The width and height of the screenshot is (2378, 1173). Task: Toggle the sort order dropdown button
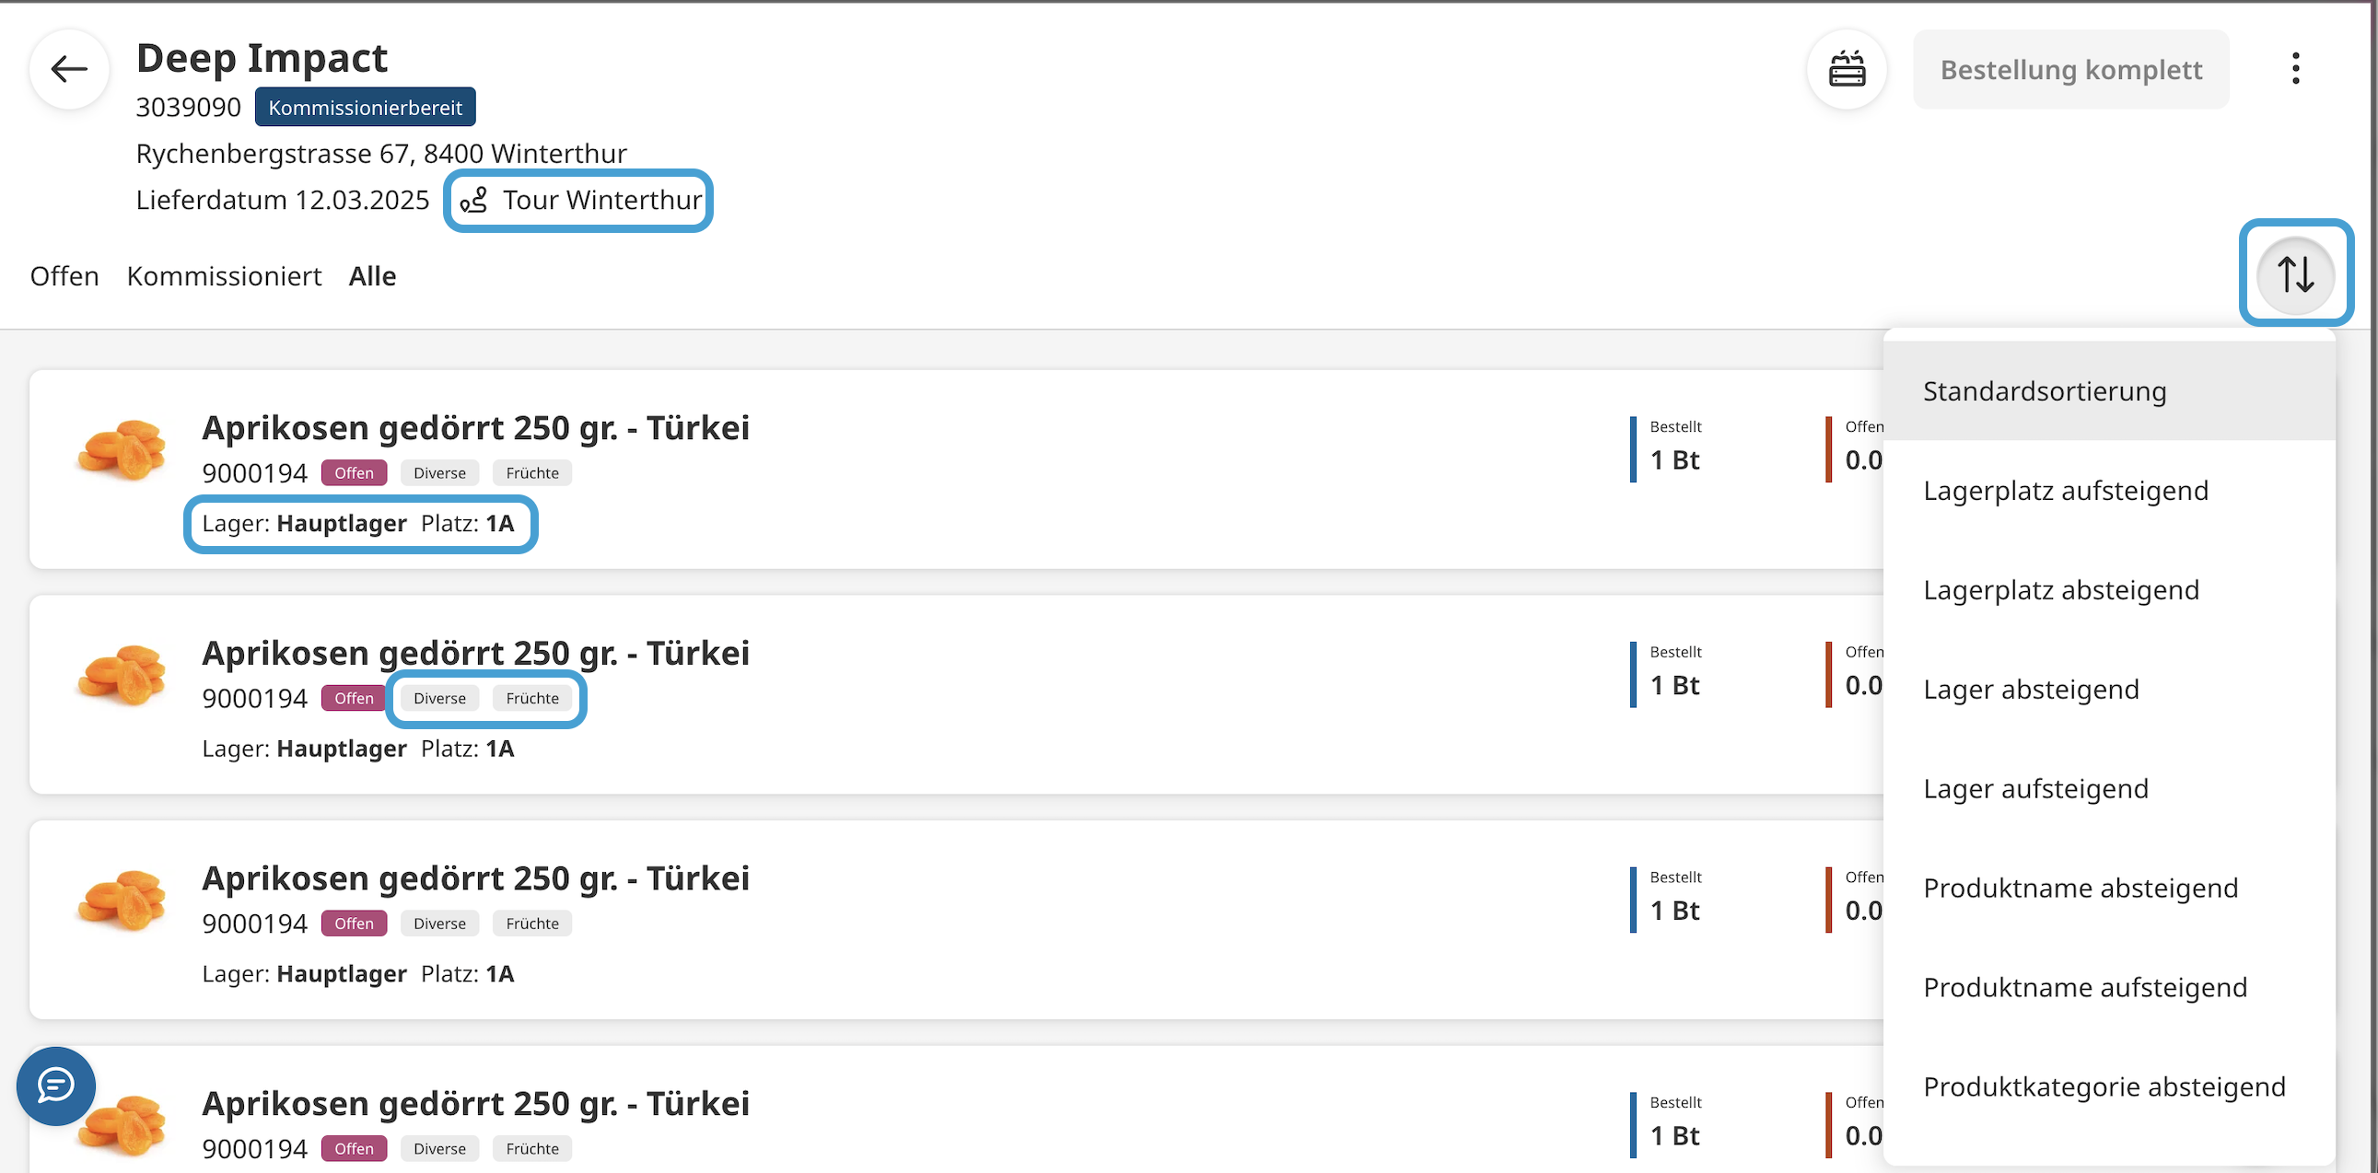pyautogui.click(x=2295, y=274)
